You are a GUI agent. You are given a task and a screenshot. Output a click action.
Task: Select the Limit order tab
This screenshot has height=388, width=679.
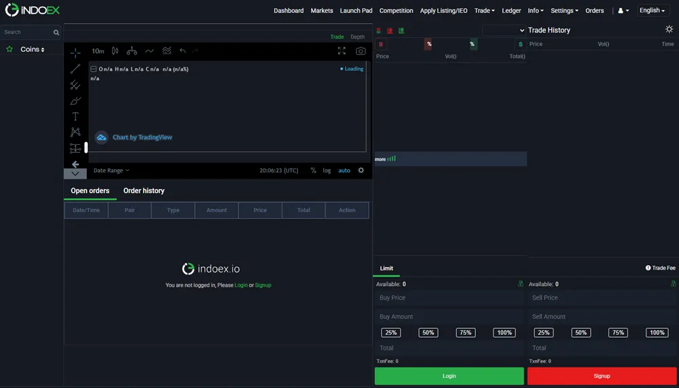(386, 268)
